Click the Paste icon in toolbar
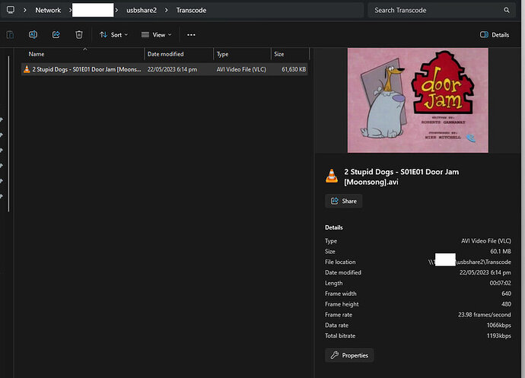This screenshot has height=378, width=525. (10, 35)
